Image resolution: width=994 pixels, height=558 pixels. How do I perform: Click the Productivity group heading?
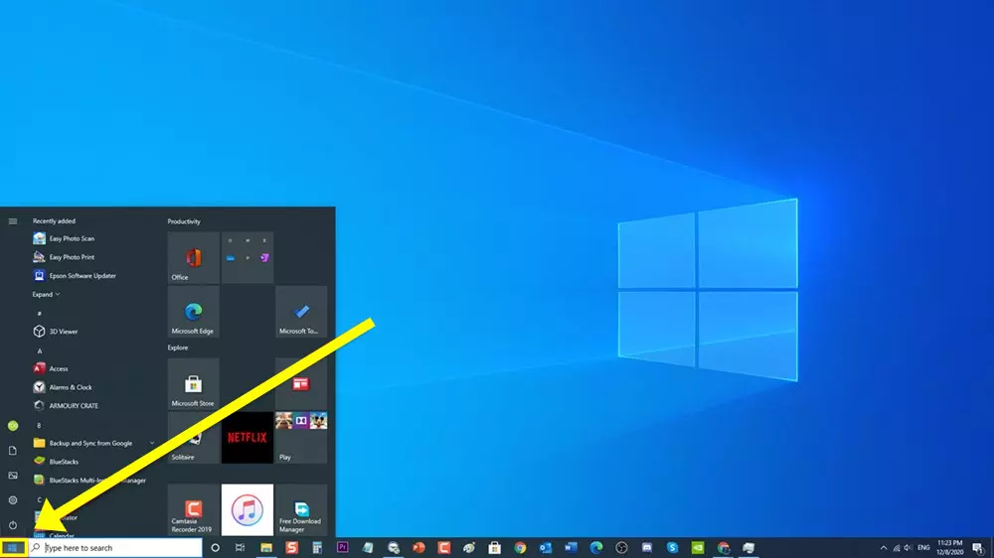184,221
